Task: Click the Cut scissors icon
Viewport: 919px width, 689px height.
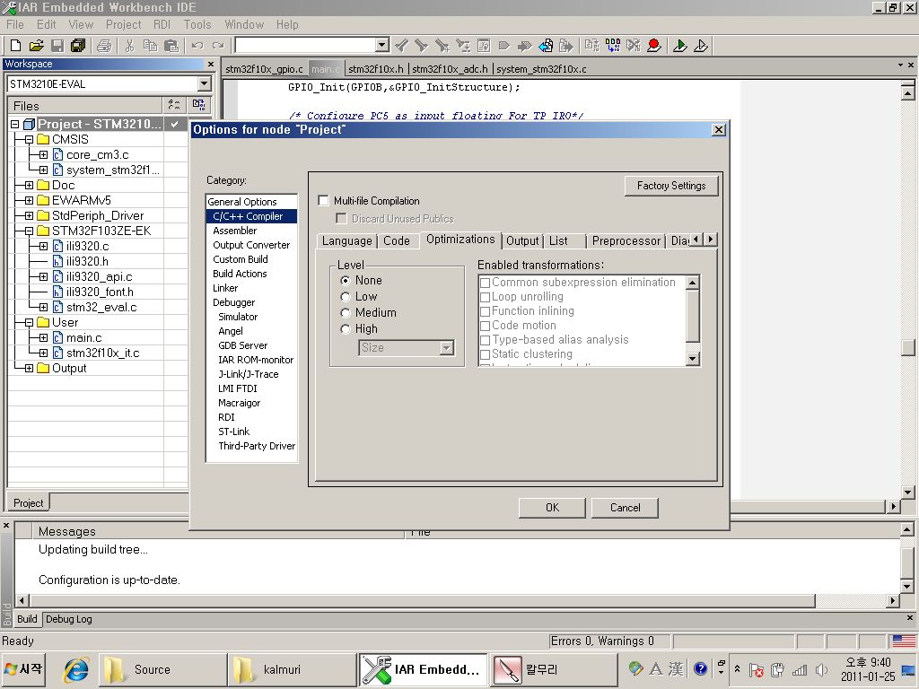Action: (x=129, y=45)
